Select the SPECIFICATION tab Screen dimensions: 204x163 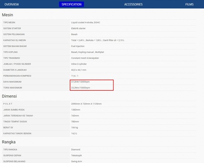(71, 4)
